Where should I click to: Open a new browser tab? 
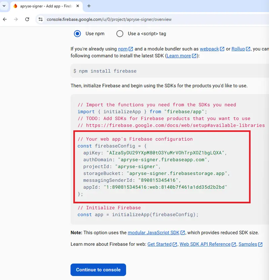(x=89, y=6)
